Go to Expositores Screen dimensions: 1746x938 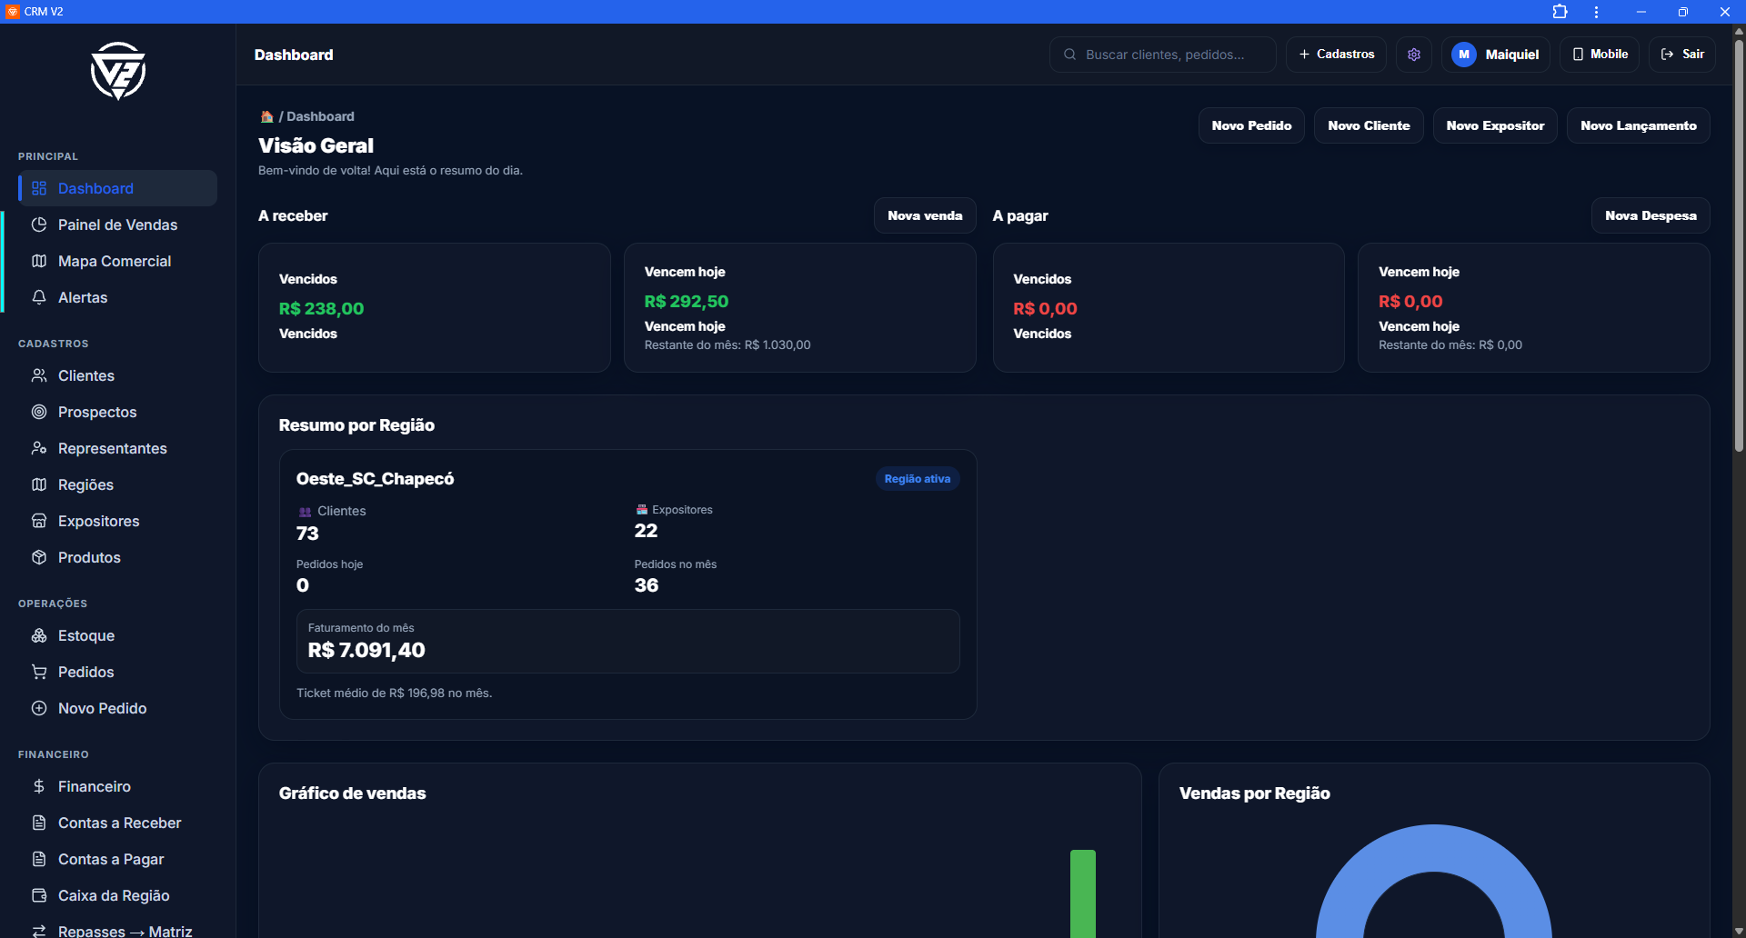[118, 521]
